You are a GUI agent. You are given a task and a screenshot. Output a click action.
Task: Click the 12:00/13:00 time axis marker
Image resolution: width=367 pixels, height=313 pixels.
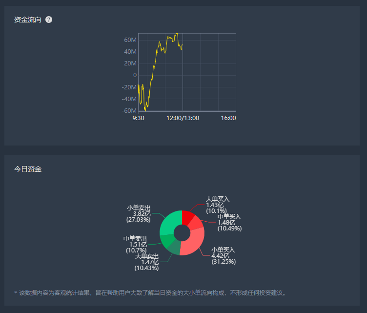click(183, 118)
